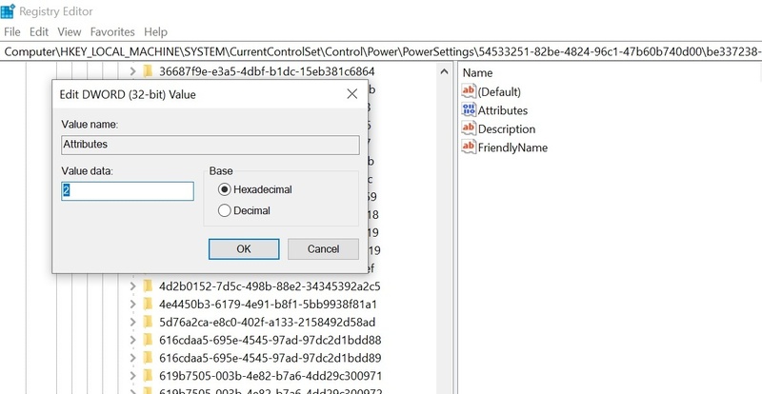This screenshot has width=762, height=394.
Task: Click folder icon of 616cdaa5 key ending bdd88
Action: (149, 340)
